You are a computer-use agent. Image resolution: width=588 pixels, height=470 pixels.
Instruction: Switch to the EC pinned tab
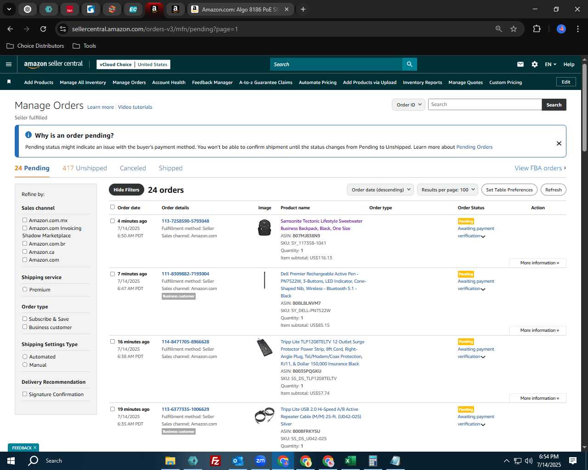tap(133, 9)
